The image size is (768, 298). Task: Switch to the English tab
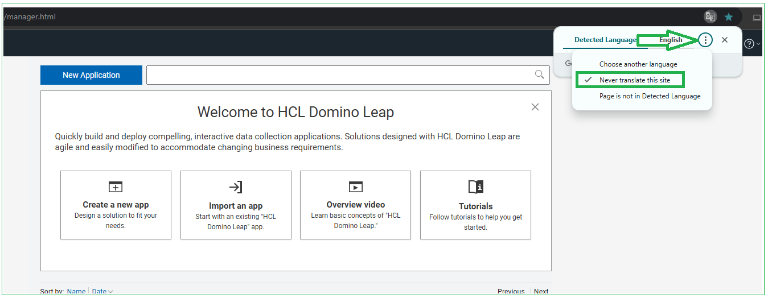670,40
